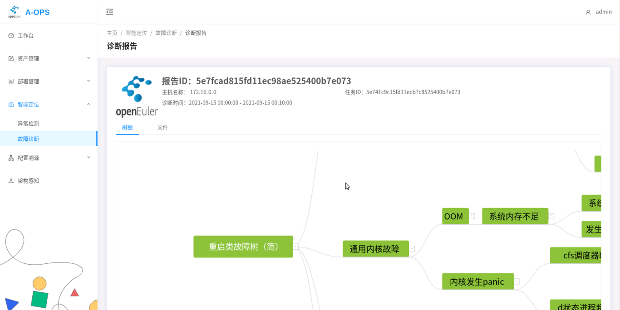Select 异常检测 submenu item
Image resolution: width=620 pixels, height=310 pixels.
coord(28,124)
